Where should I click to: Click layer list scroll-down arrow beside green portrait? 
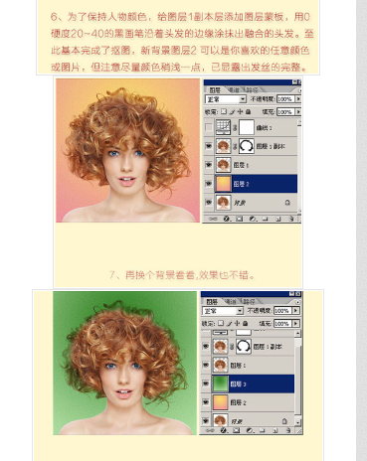(297, 422)
